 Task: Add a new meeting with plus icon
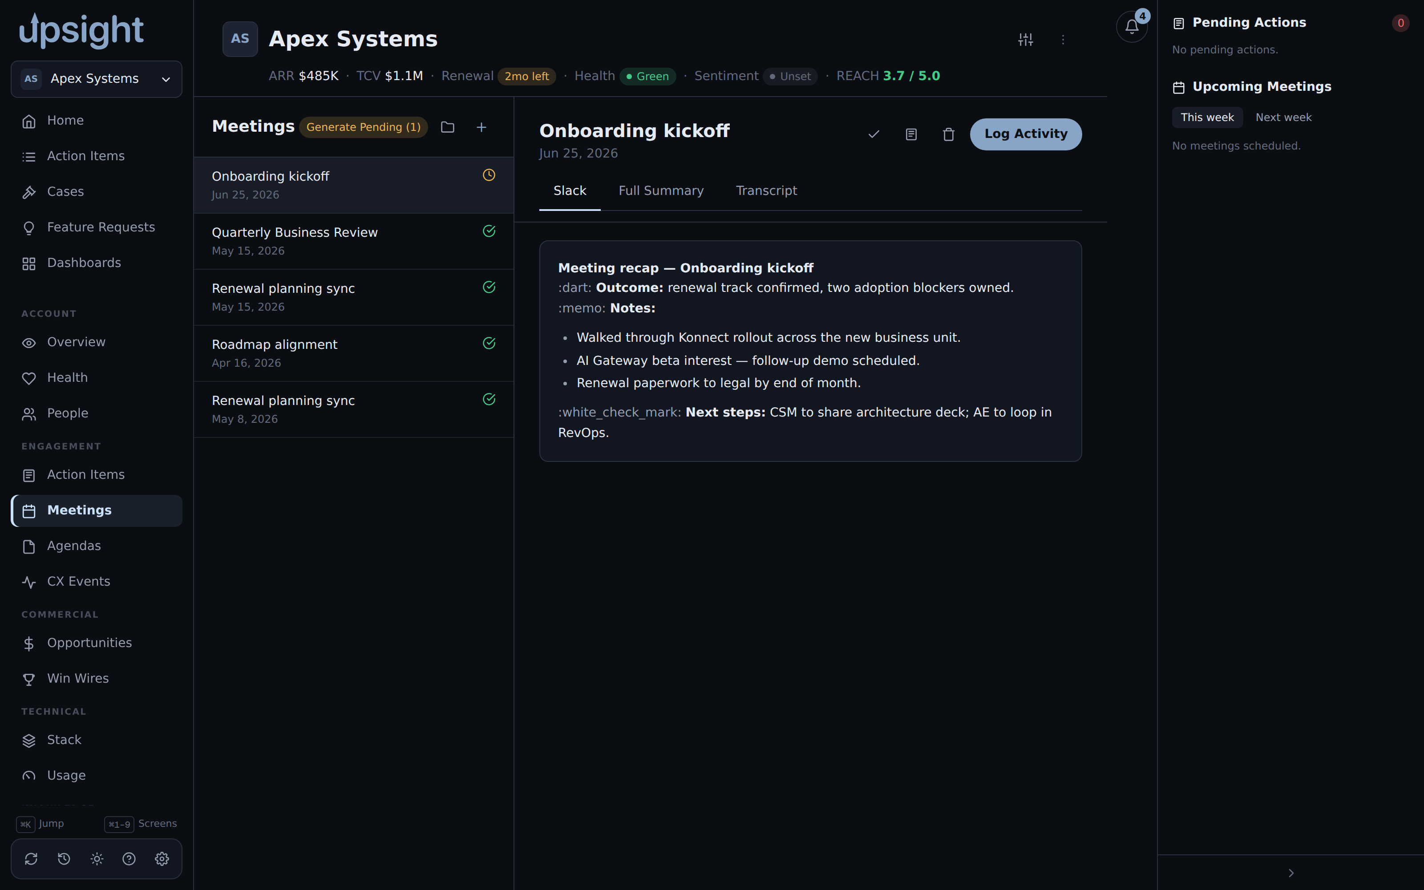click(x=481, y=127)
